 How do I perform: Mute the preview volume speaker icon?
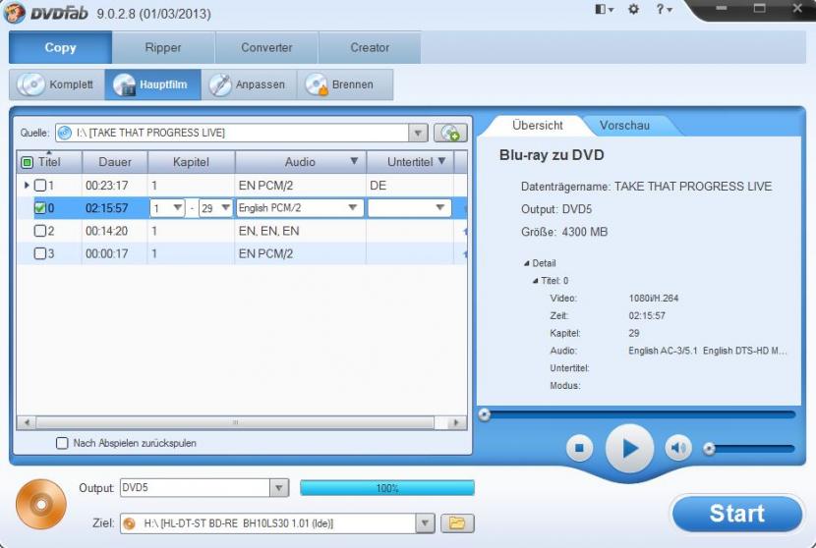678,448
